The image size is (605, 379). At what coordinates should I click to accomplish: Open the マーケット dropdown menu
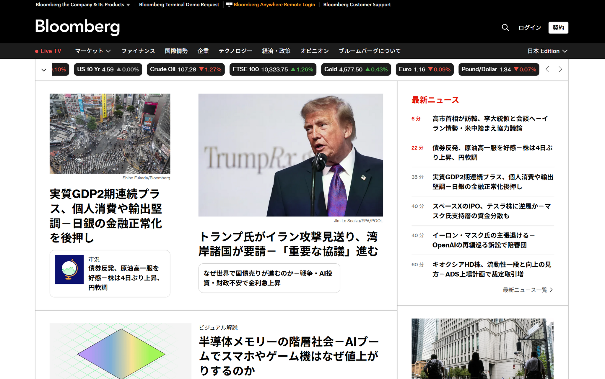93,51
